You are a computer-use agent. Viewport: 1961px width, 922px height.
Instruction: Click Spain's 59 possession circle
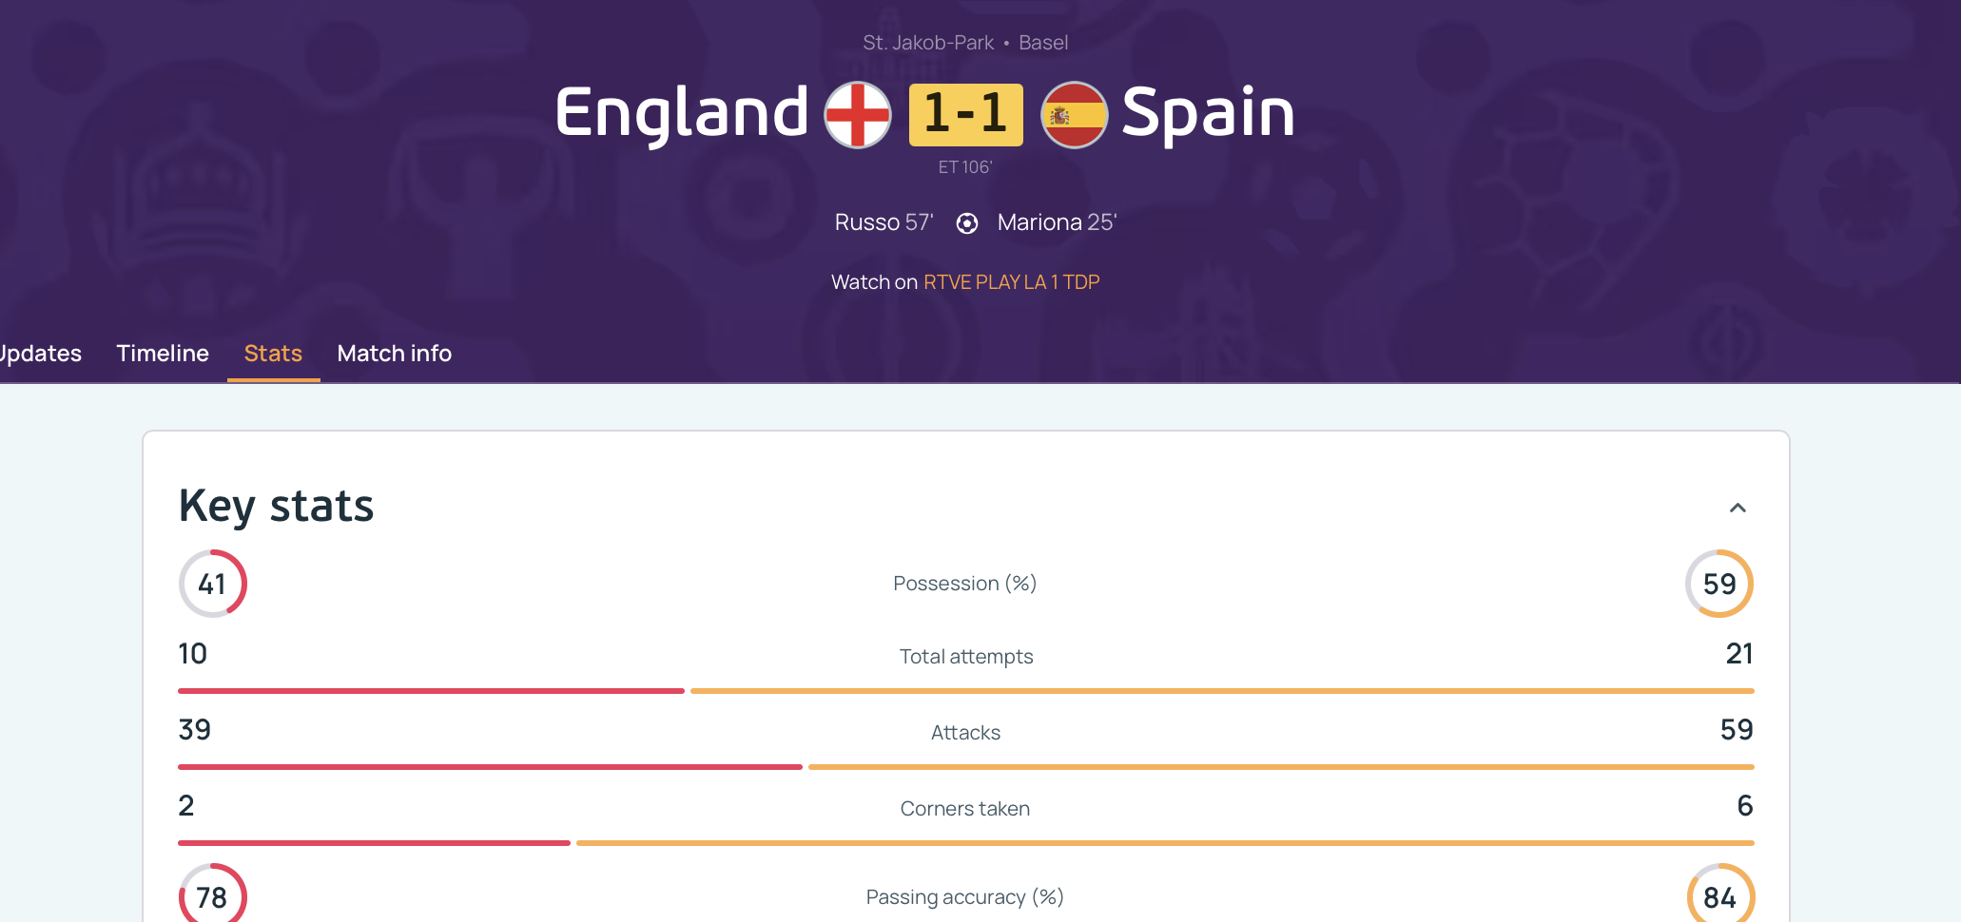tap(1719, 584)
